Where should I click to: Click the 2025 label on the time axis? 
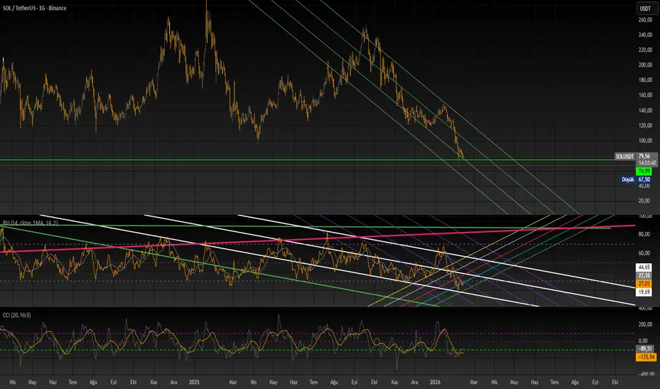coord(194,383)
